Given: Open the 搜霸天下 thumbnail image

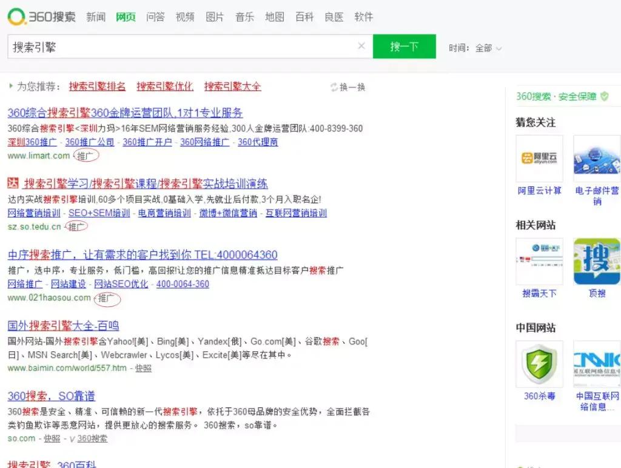Looking at the screenshot, I should click(539, 262).
